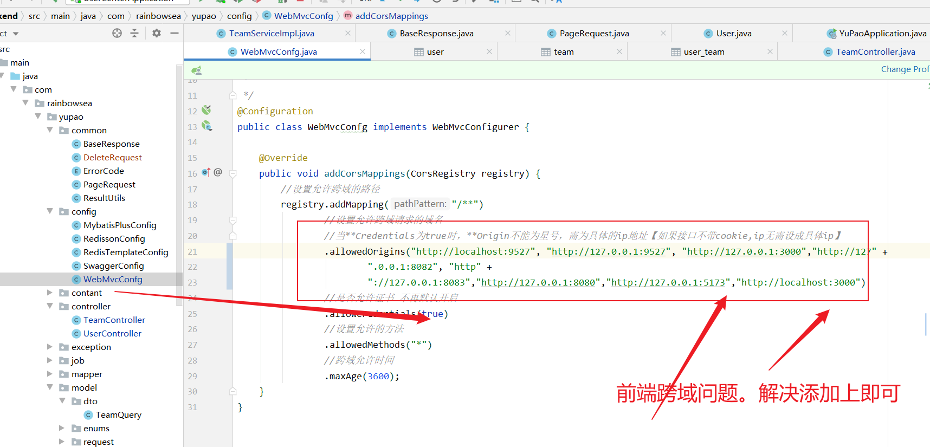This screenshot has width=930, height=447.
Task: Click the Collapse All icon in project panel
Action: click(x=134, y=34)
